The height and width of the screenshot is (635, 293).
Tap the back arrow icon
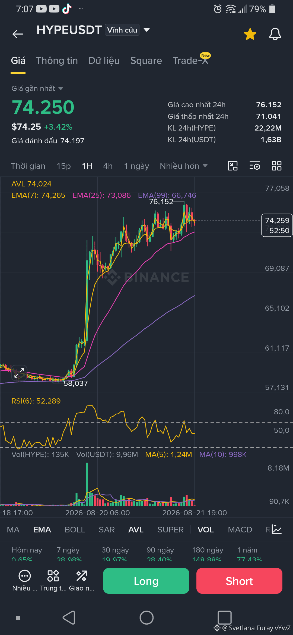pyautogui.click(x=18, y=34)
